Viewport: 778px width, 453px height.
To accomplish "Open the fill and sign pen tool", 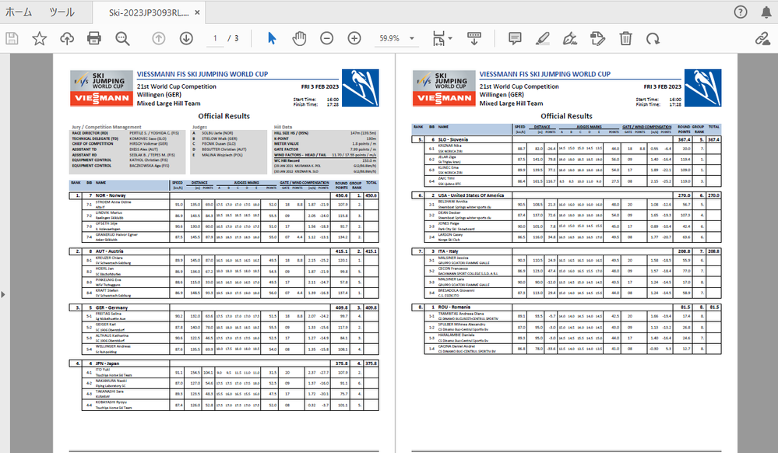I will 570,38.
